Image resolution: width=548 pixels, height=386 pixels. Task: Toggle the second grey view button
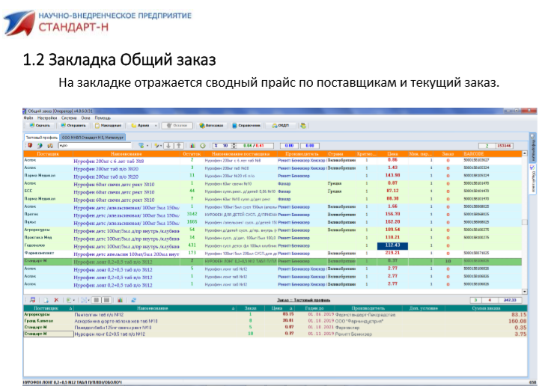coord(107,300)
